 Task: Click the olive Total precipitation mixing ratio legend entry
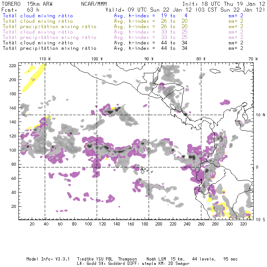click(x=48, y=27)
